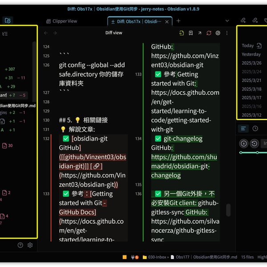Open the help icon at the sidebar bottom
267x267 pixels.
(x=20, y=245)
